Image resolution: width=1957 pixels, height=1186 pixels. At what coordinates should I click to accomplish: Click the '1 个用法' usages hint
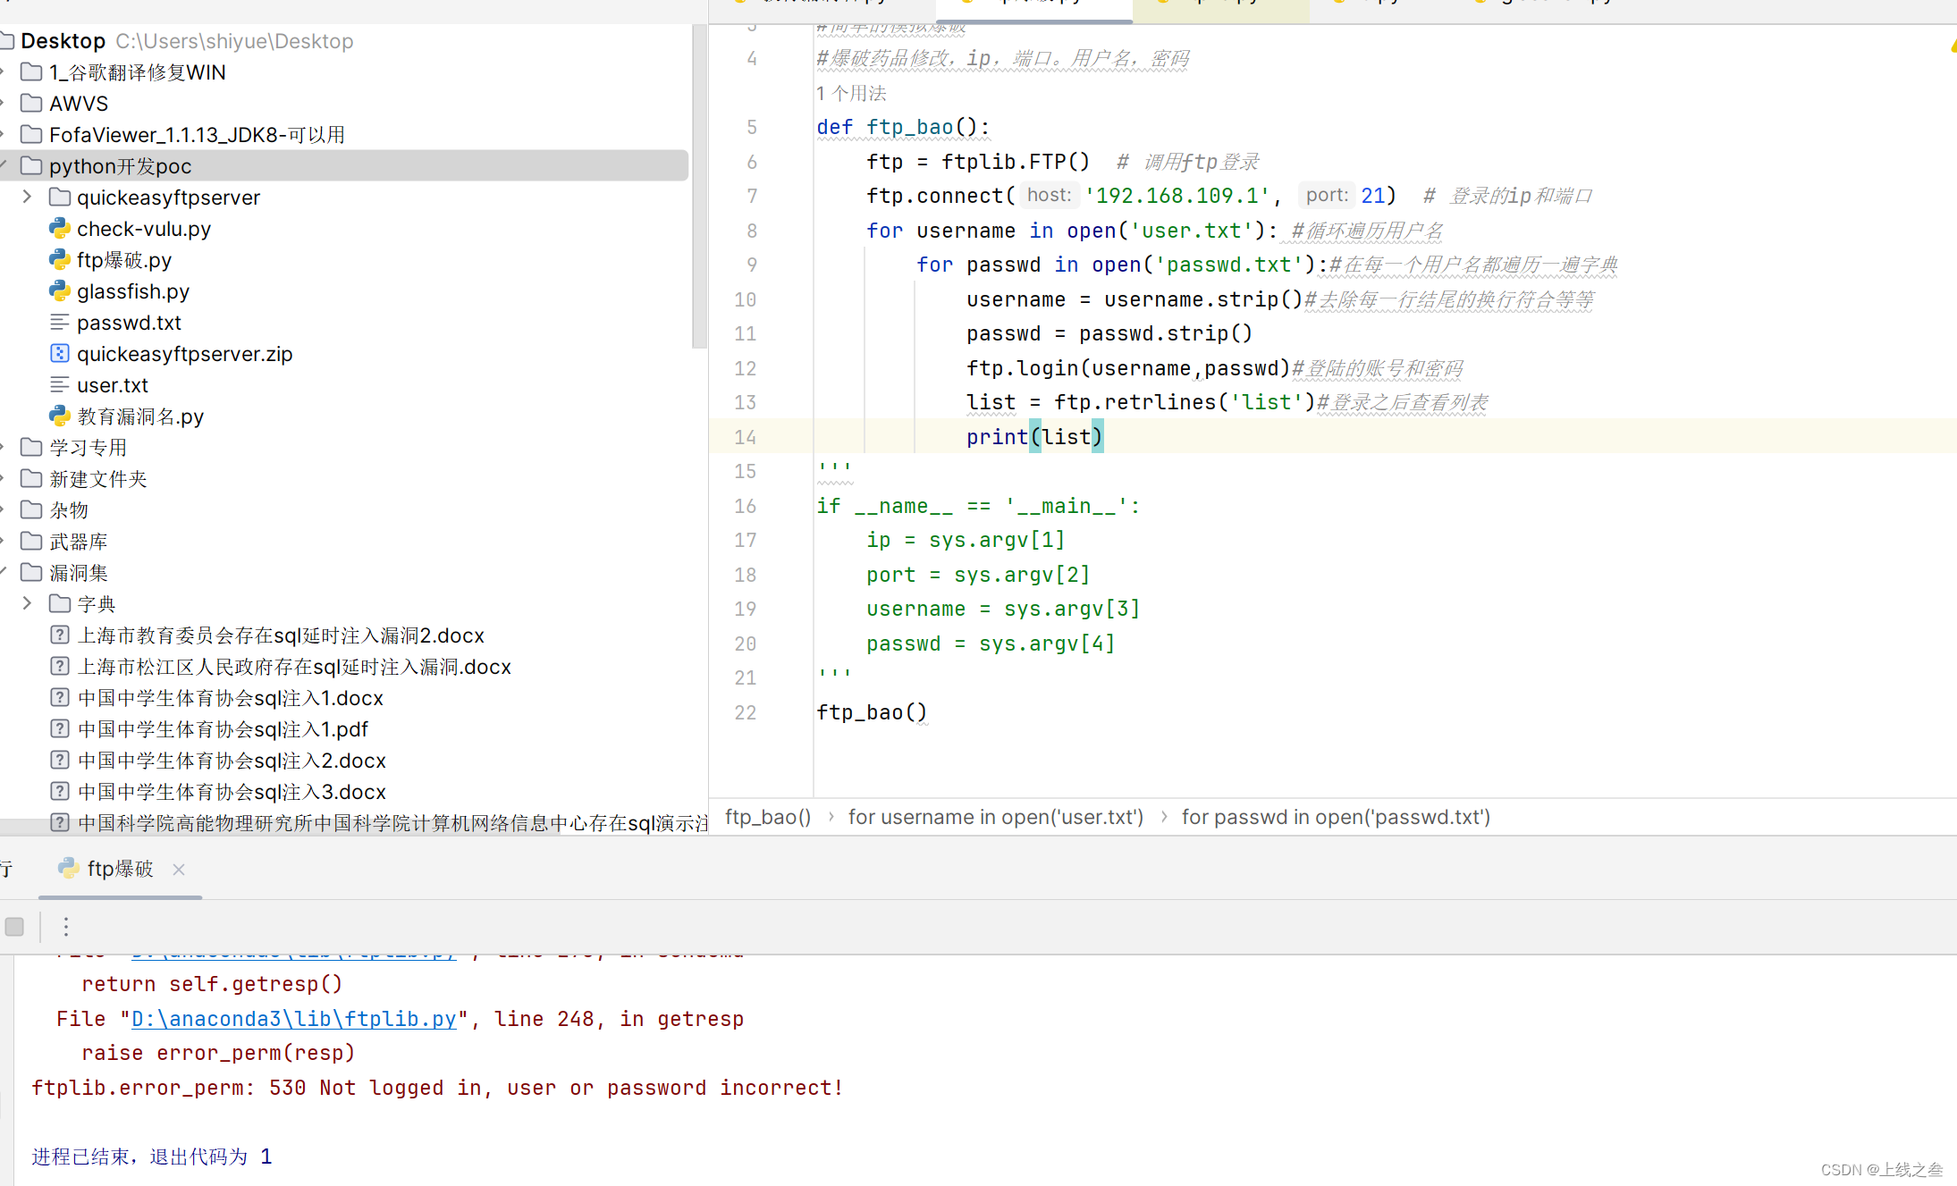coord(851,93)
